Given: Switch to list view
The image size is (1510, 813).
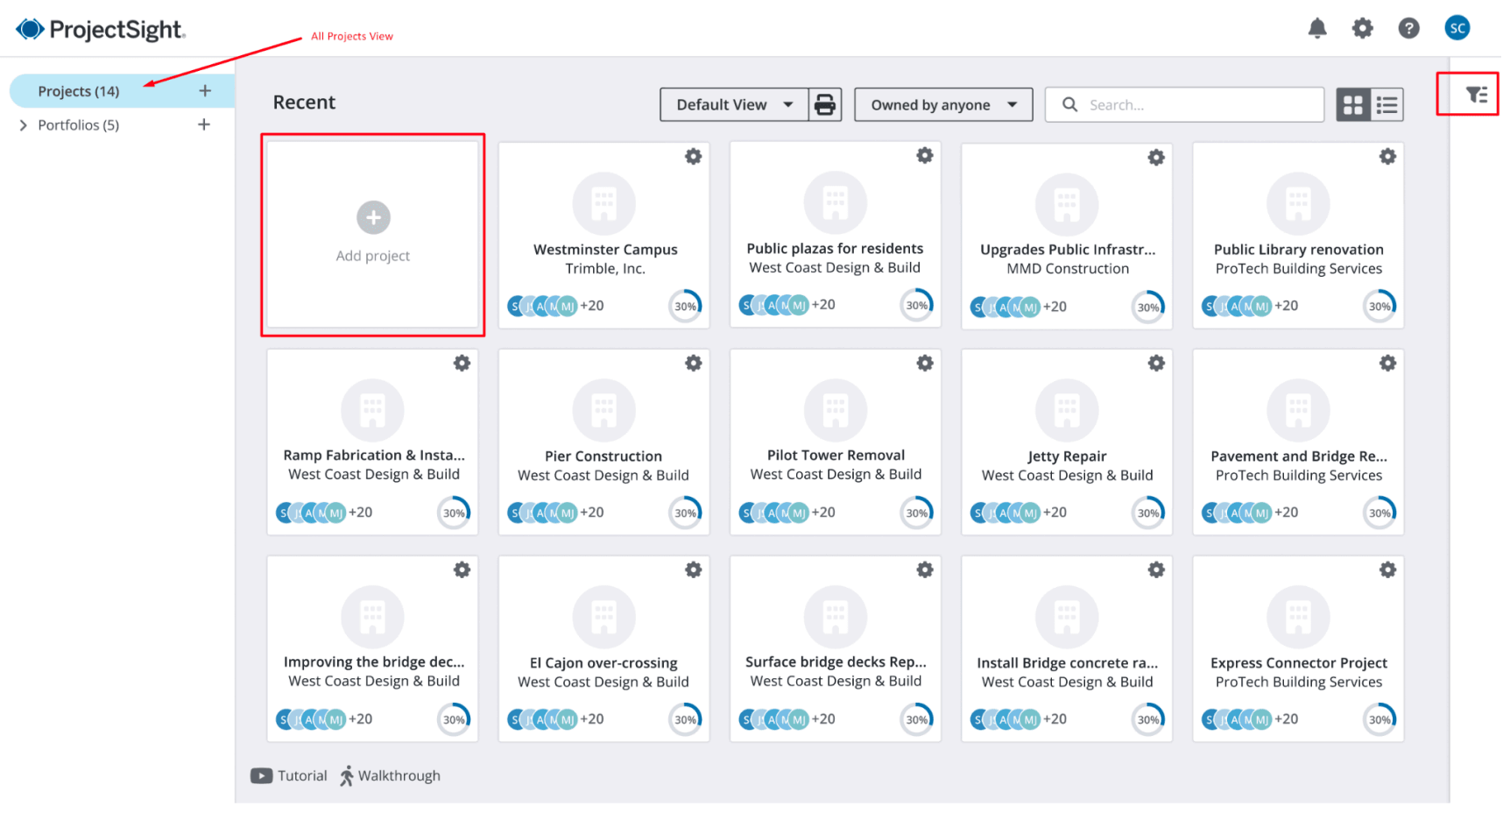Looking at the screenshot, I should (x=1387, y=105).
